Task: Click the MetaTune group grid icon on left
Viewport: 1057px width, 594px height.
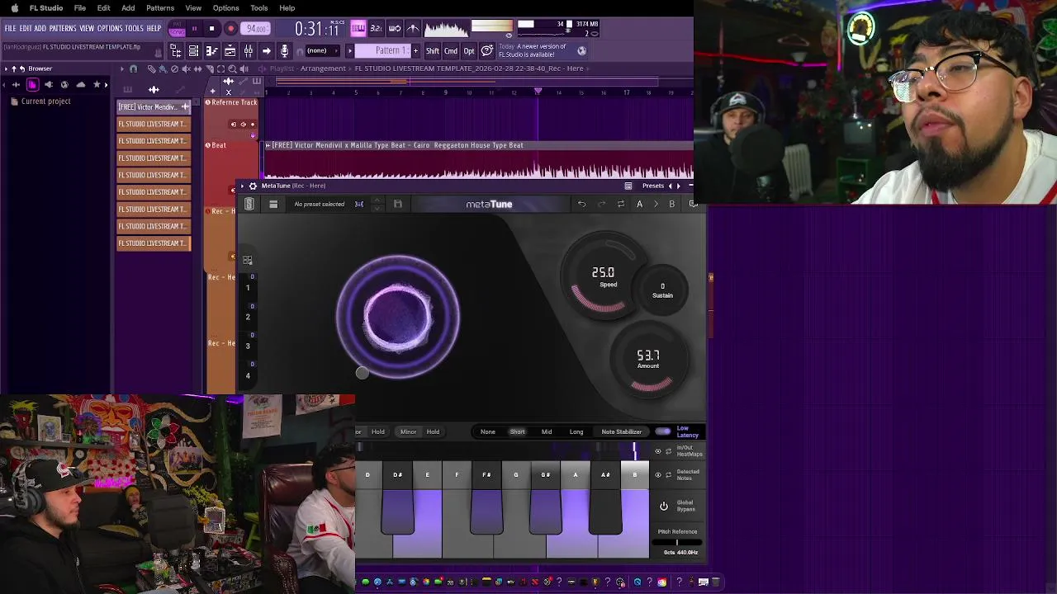Action: (x=247, y=260)
